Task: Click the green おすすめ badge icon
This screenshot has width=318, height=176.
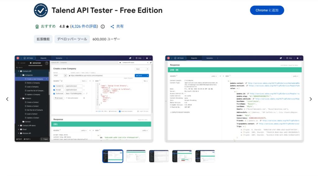Action: click(x=37, y=27)
